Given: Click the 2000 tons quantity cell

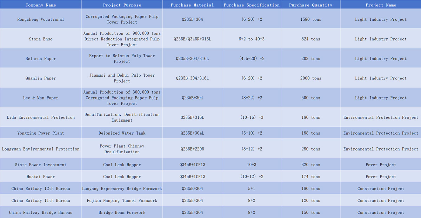Looking at the screenshot, I should [311, 78].
